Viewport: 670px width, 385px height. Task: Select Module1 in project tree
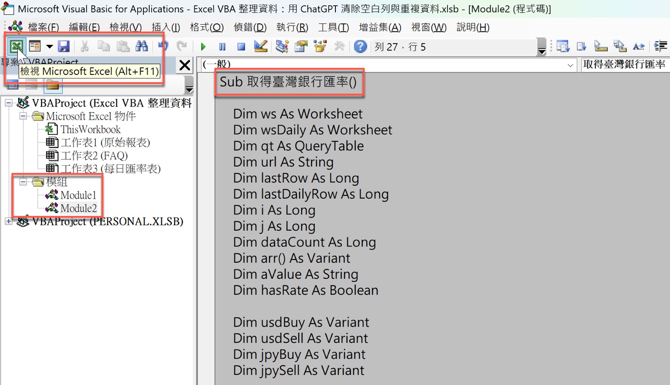[x=78, y=195]
